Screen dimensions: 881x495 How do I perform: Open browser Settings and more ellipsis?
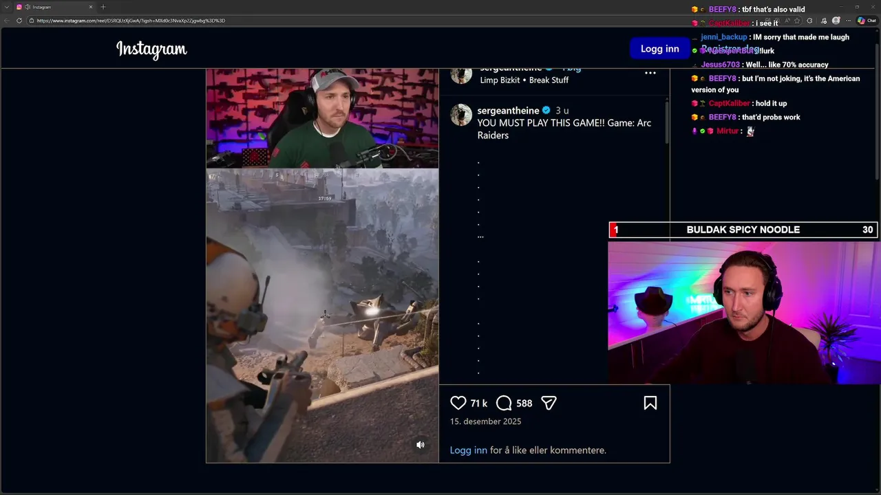tap(849, 21)
